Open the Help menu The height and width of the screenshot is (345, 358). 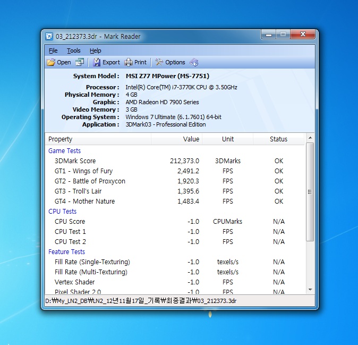[x=96, y=51]
